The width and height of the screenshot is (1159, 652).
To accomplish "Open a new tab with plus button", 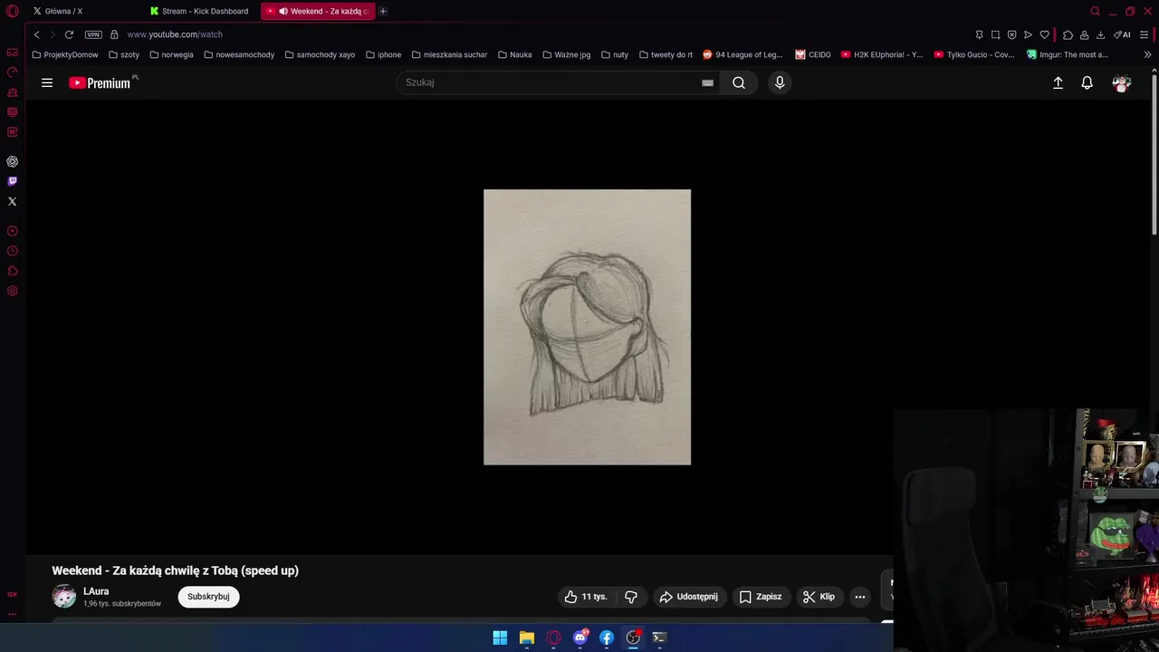I will point(383,12).
